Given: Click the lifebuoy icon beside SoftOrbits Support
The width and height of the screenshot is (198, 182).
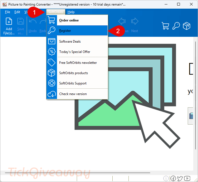Looking at the screenshot, I should point(52,83).
